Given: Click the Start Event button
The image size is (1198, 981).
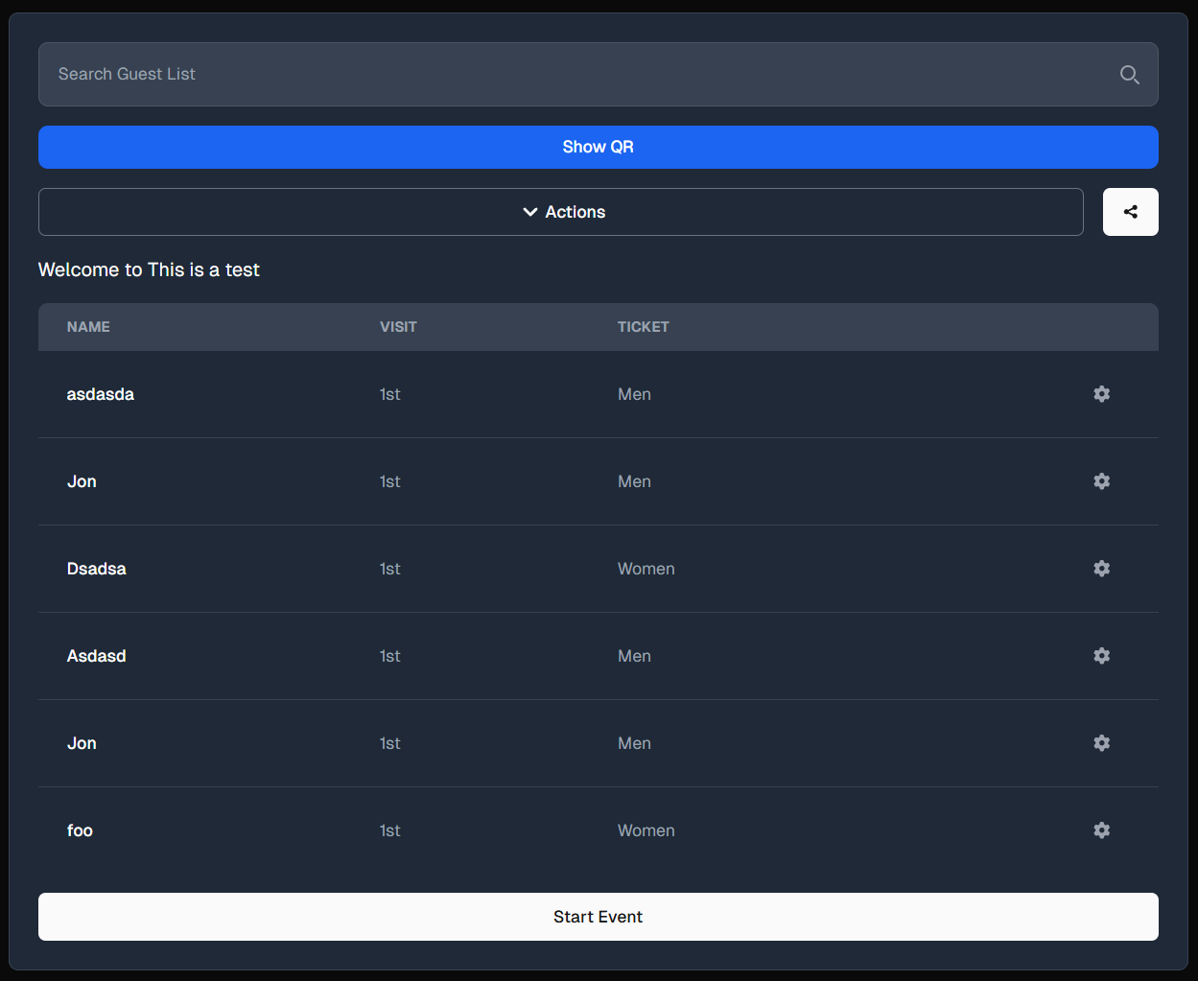Looking at the screenshot, I should point(599,917).
